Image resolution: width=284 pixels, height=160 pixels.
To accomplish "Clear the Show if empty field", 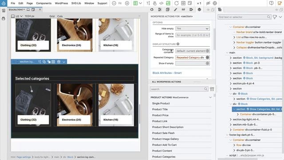I will (208, 63).
